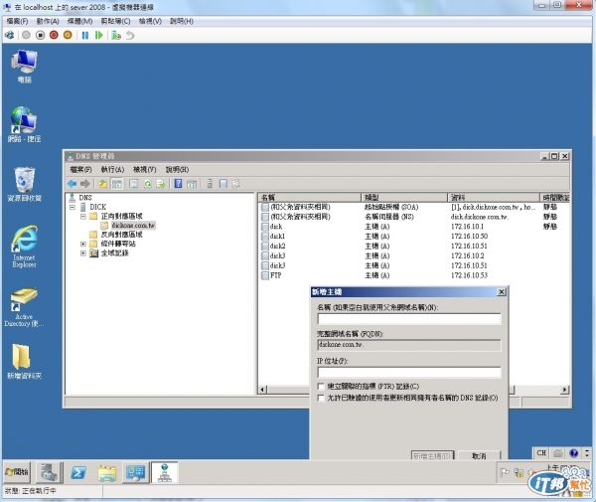Click the FQDN field showing dickone.com.tw.

coord(408,345)
